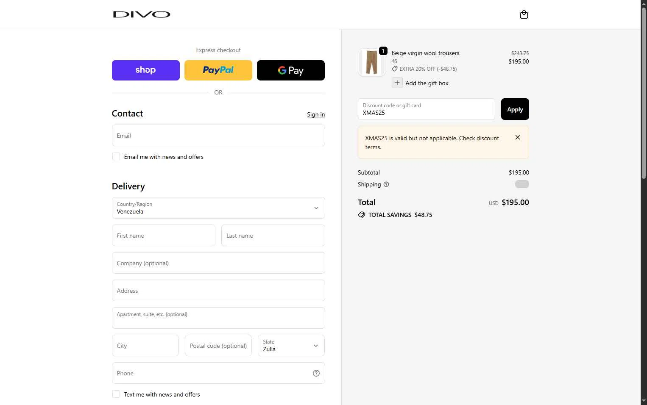Image resolution: width=647 pixels, height=405 pixels.
Task: Focus the Apartment, suite, etc. field
Action: pyautogui.click(x=218, y=318)
